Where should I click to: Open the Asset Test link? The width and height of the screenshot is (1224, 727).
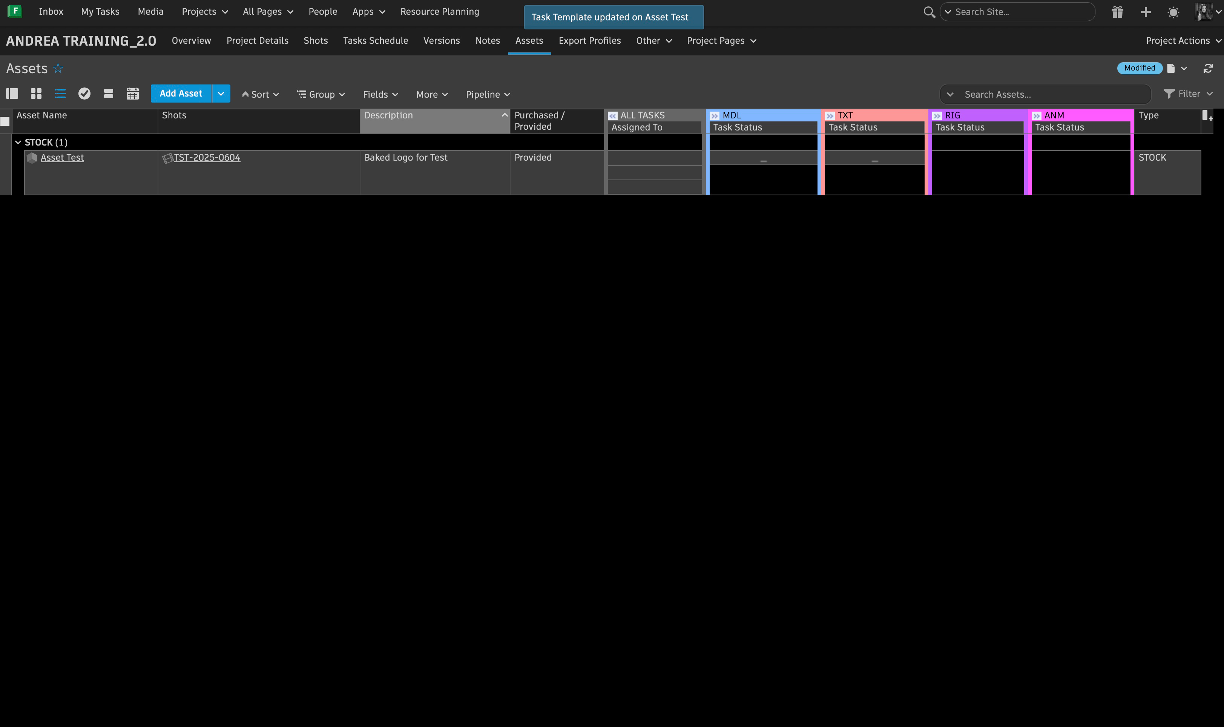[62, 157]
